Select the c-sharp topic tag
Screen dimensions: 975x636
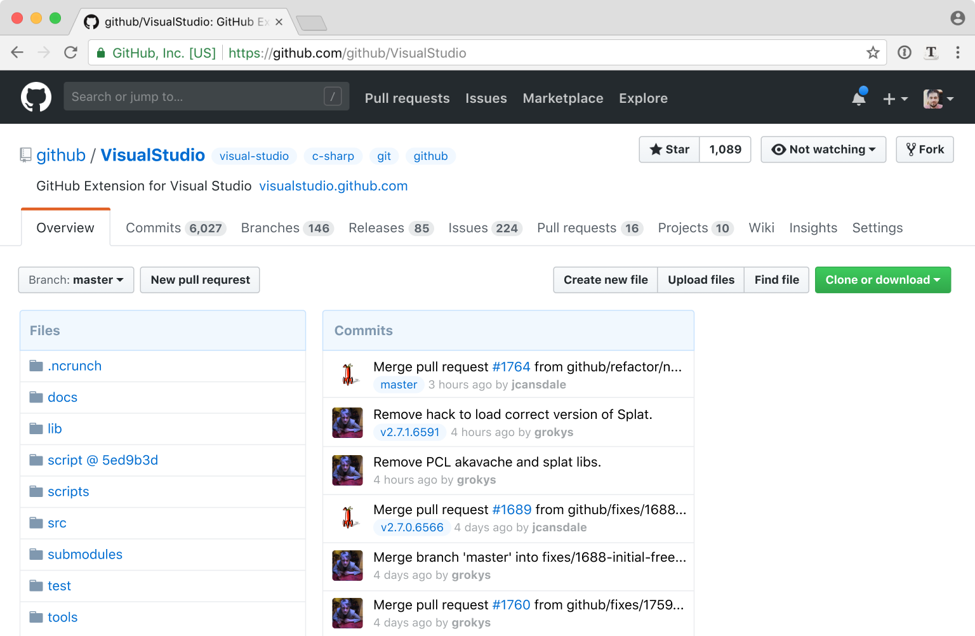coord(333,156)
